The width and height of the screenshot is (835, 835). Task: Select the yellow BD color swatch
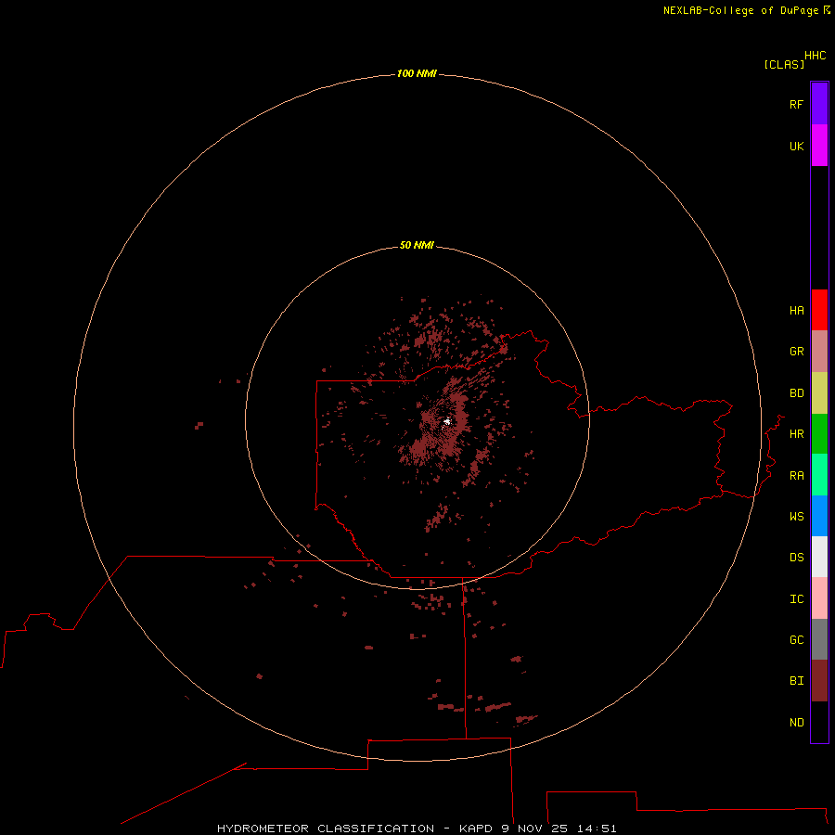(819, 393)
